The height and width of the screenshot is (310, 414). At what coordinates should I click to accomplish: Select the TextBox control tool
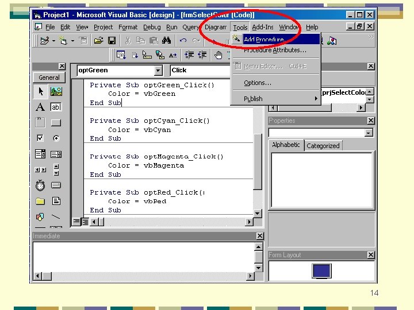(x=56, y=107)
